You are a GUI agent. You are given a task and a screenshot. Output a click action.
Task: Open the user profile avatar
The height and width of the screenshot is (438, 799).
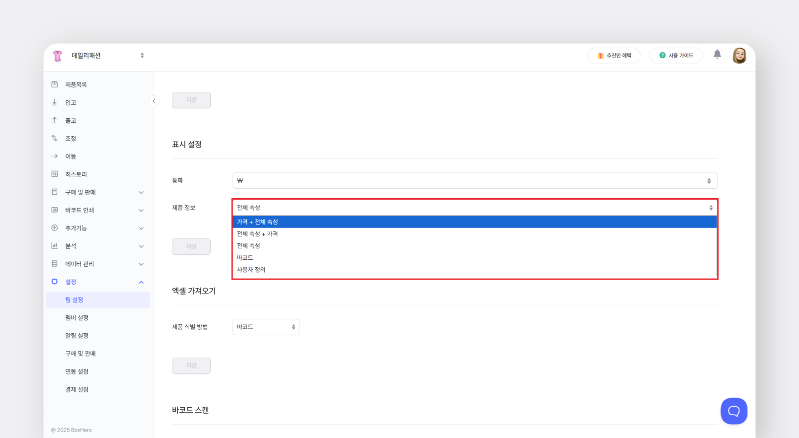click(x=739, y=56)
